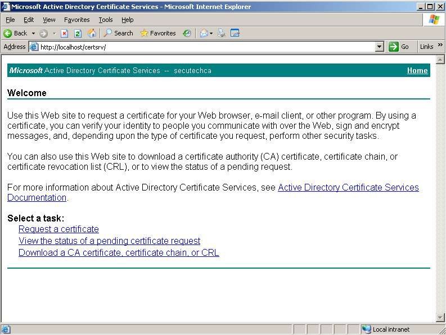The image size is (446, 335).
Task: Open the View menu
Action: coord(49,20)
